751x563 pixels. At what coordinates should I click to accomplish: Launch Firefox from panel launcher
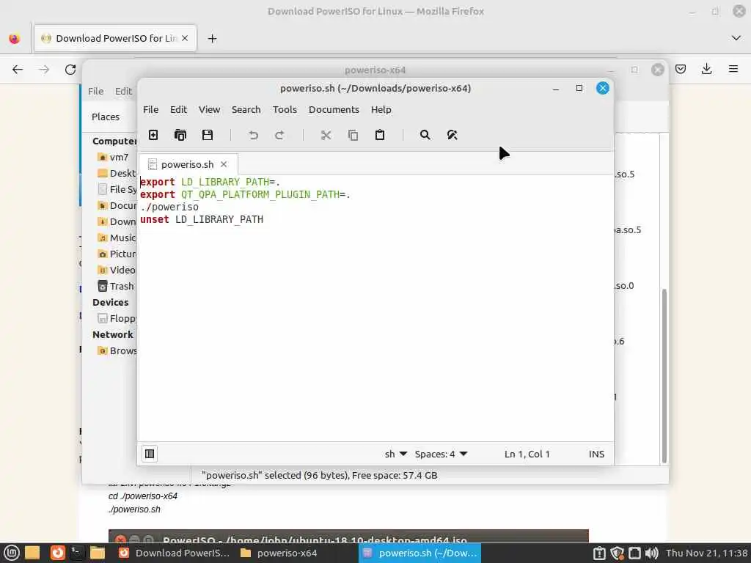(x=57, y=553)
